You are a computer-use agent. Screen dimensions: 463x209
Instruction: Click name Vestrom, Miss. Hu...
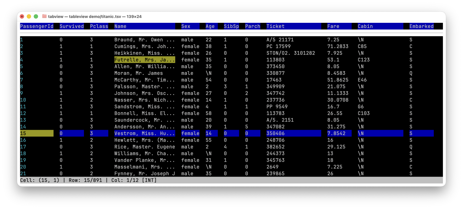coord(145,133)
